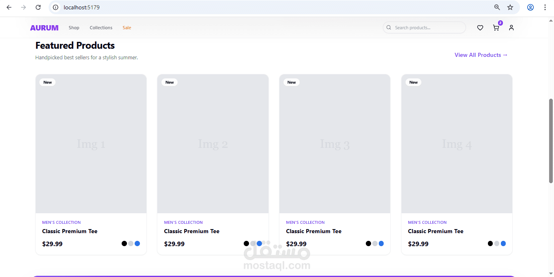The height and width of the screenshot is (277, 554).
Task: Follow the View All Products link
Action: pos(481,55)
